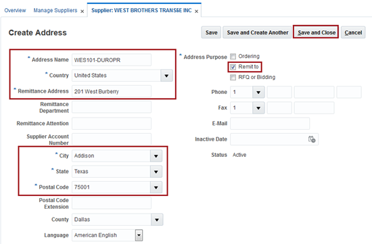Click the Country field showing United States
The image size is (372, 244).
pyautogui.click(x=116, y=76)
